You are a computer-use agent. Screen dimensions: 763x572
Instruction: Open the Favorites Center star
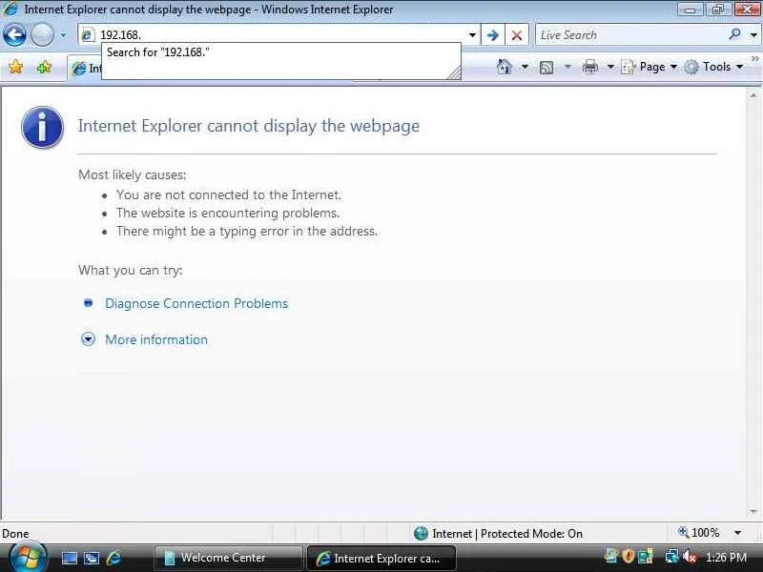pyautogui.click(x=15, y=67)
